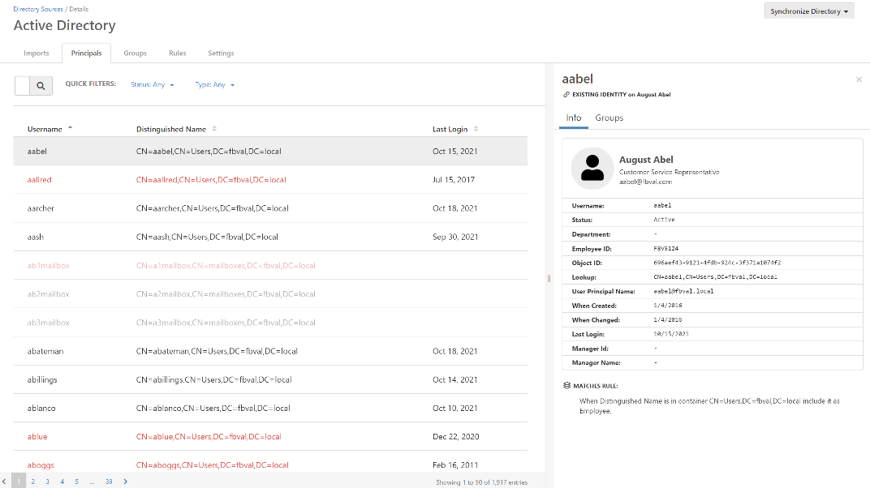The height and width of the screenshot is (488, 870).
Task: Select the Info tab in the details panel
Action: (574, 118)
